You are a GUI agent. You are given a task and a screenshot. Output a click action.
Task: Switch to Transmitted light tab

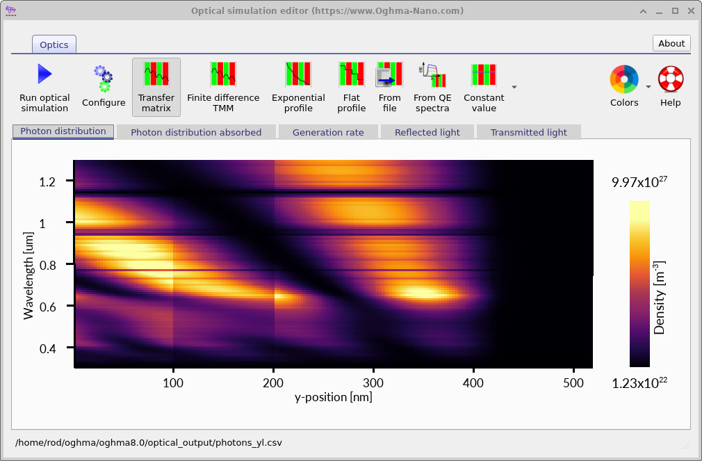coord(529,133)
